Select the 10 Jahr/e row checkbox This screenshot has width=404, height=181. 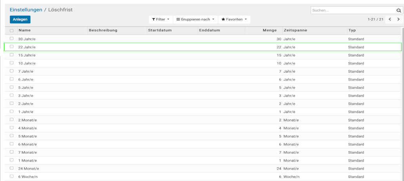tap(12, 63)
